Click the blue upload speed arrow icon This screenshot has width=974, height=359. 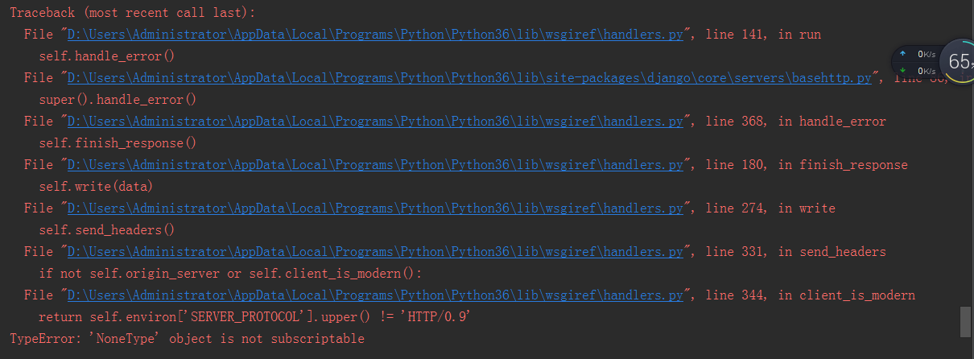click(x=902, y=54)
